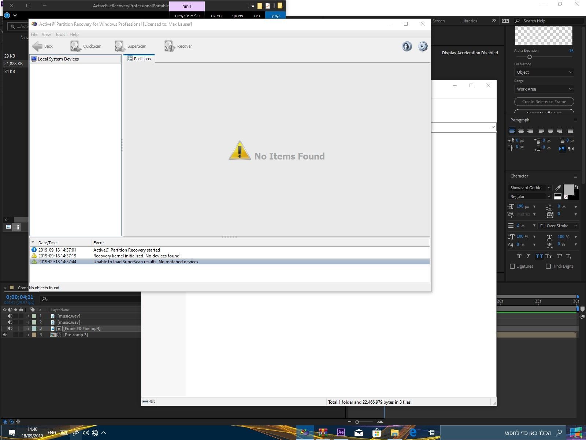This screenshot has height=440, width=586.
Task: Set text color to black or white
Action: pyautogui.click(x=557, y=197)
